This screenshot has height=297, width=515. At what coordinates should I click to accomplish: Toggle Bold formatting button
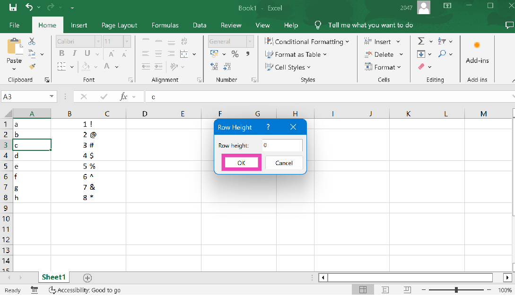(61, 54)
